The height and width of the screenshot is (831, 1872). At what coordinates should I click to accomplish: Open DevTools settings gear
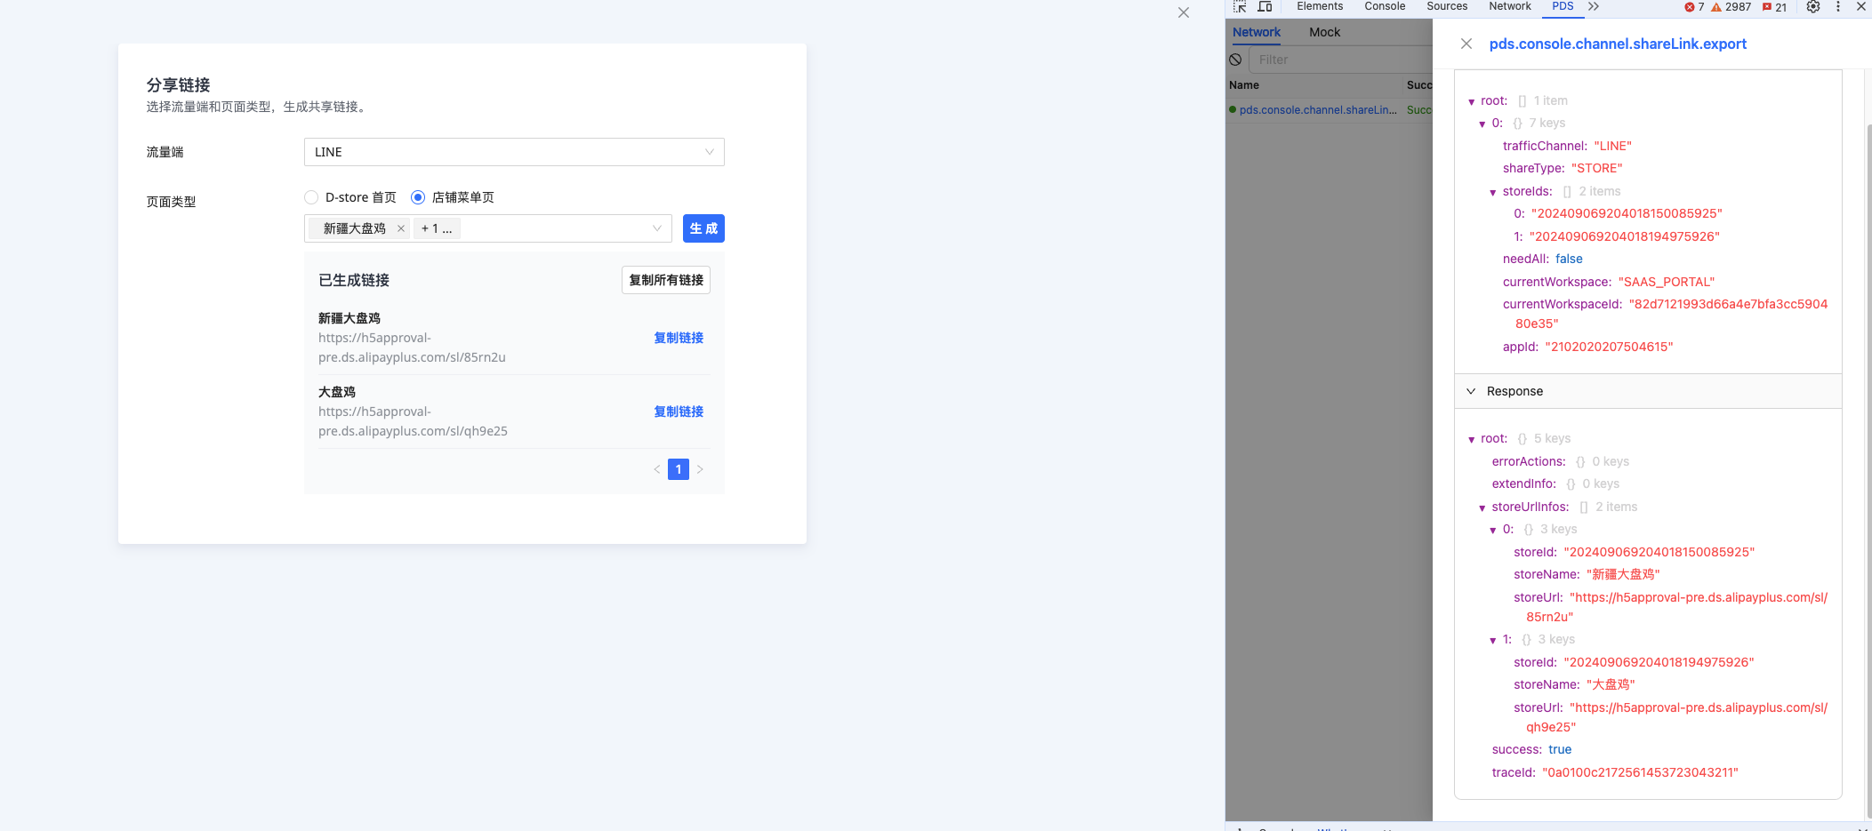point(1813,6)
